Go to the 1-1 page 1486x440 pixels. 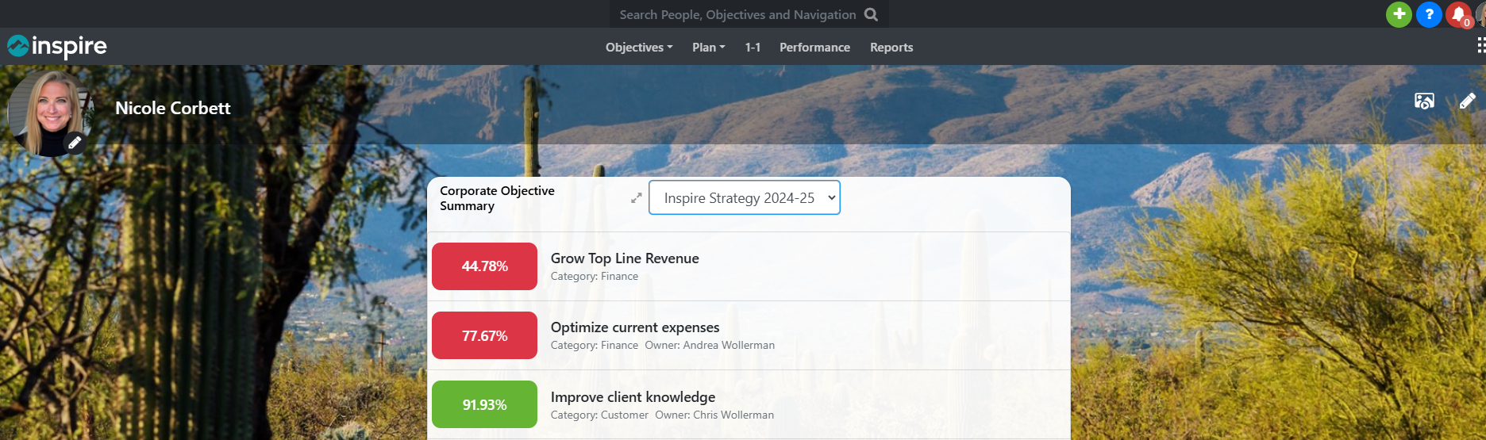pyautogui.click(x=753, y=48)
